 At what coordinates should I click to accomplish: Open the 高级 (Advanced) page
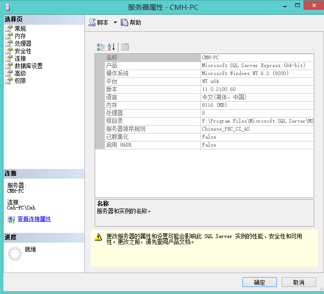(20, 73)
